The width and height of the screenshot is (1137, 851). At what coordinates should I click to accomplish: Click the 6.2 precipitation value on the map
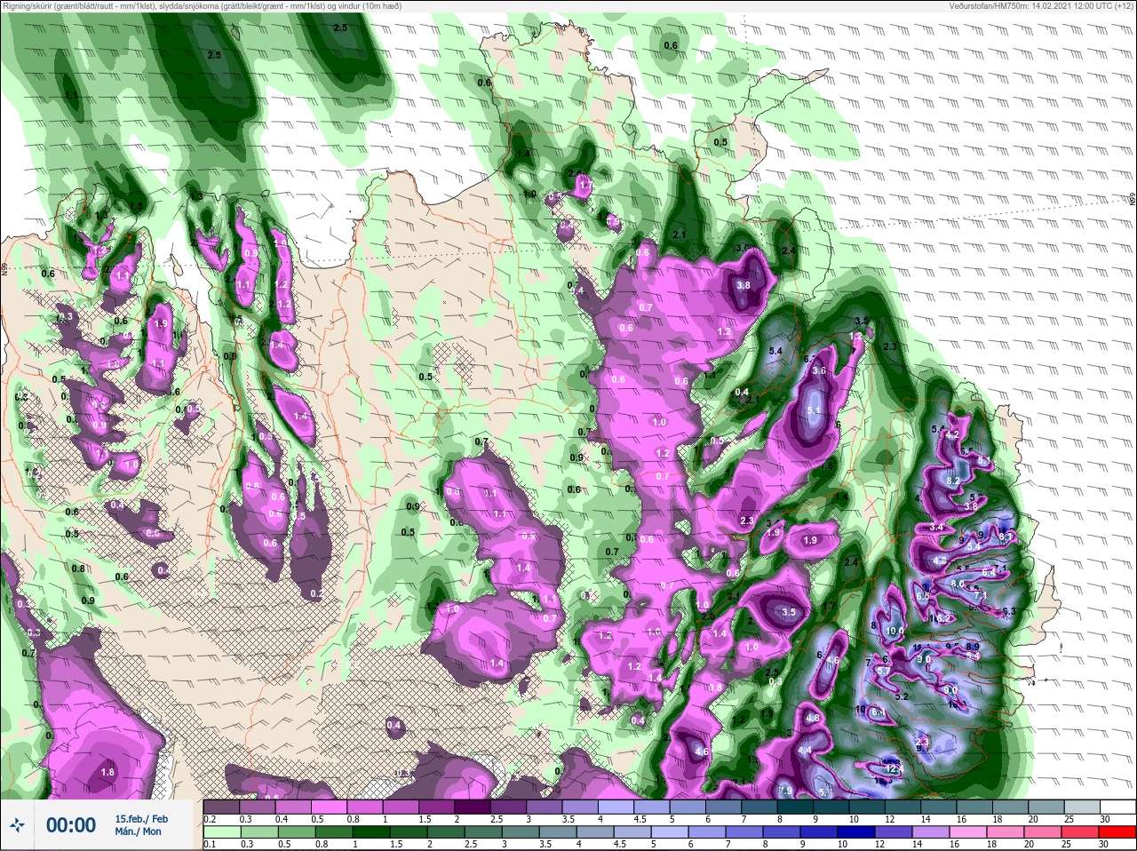point(943,617)
